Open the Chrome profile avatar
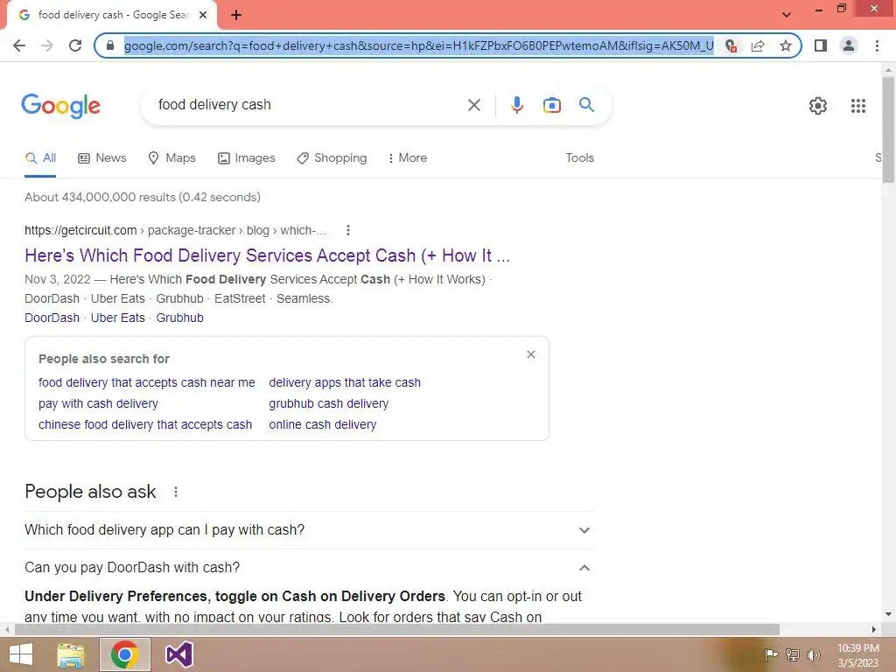Screen dimensions: 896x672 pos(849,45)
